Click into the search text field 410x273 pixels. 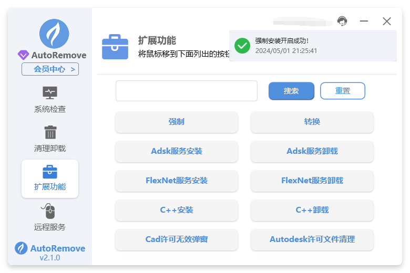(187, 91)
